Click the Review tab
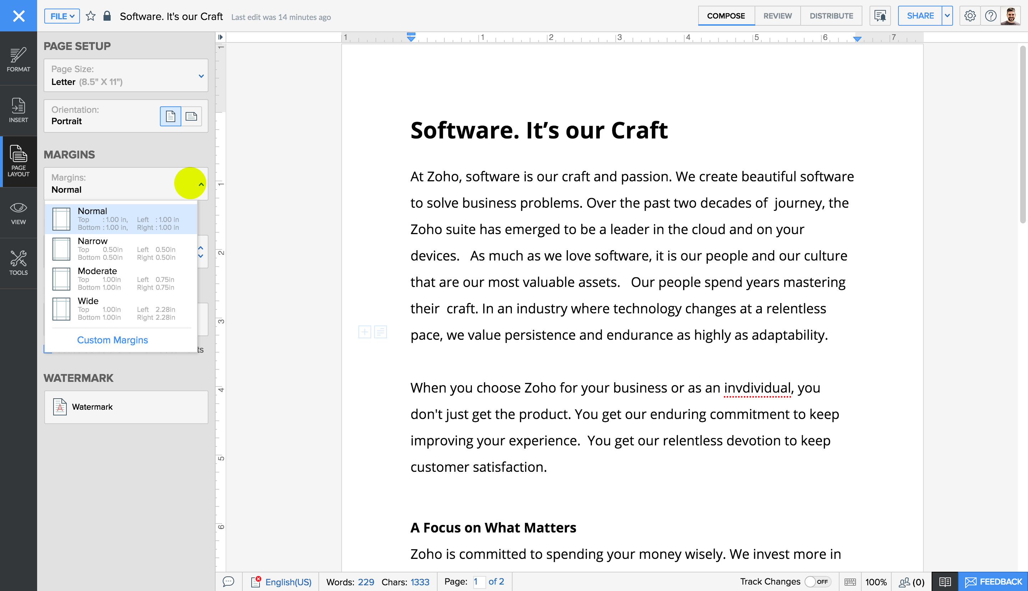This screenshot has width=1028, height=591. [x=777, y=16]
